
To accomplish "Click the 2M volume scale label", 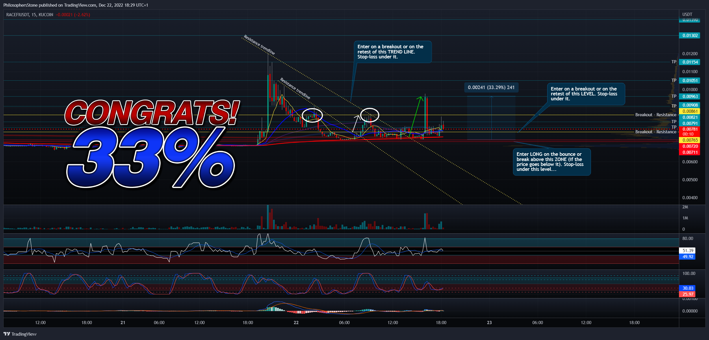I will click(x=685, y=207).
